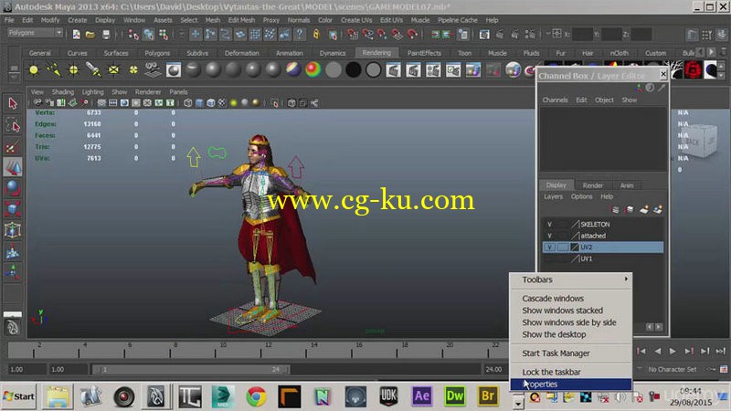
Task: Open the Edit Mesh menu
Action: pyautogui.click(x=241, y=20)
